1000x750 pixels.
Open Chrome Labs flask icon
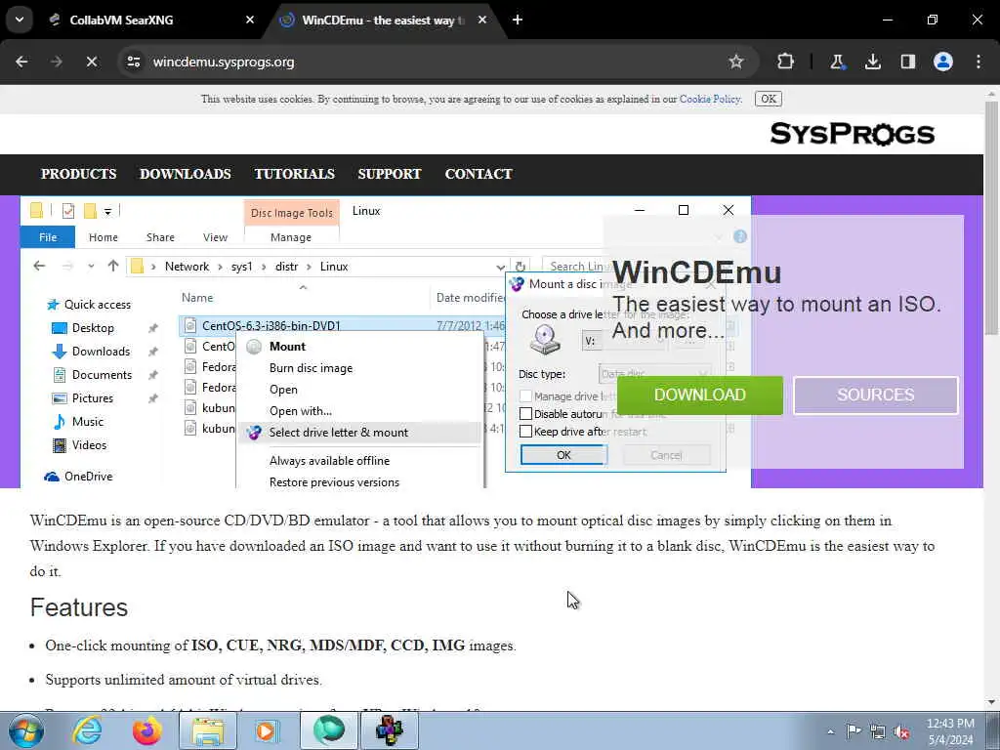pyautogui.click(x=837, y=62)
